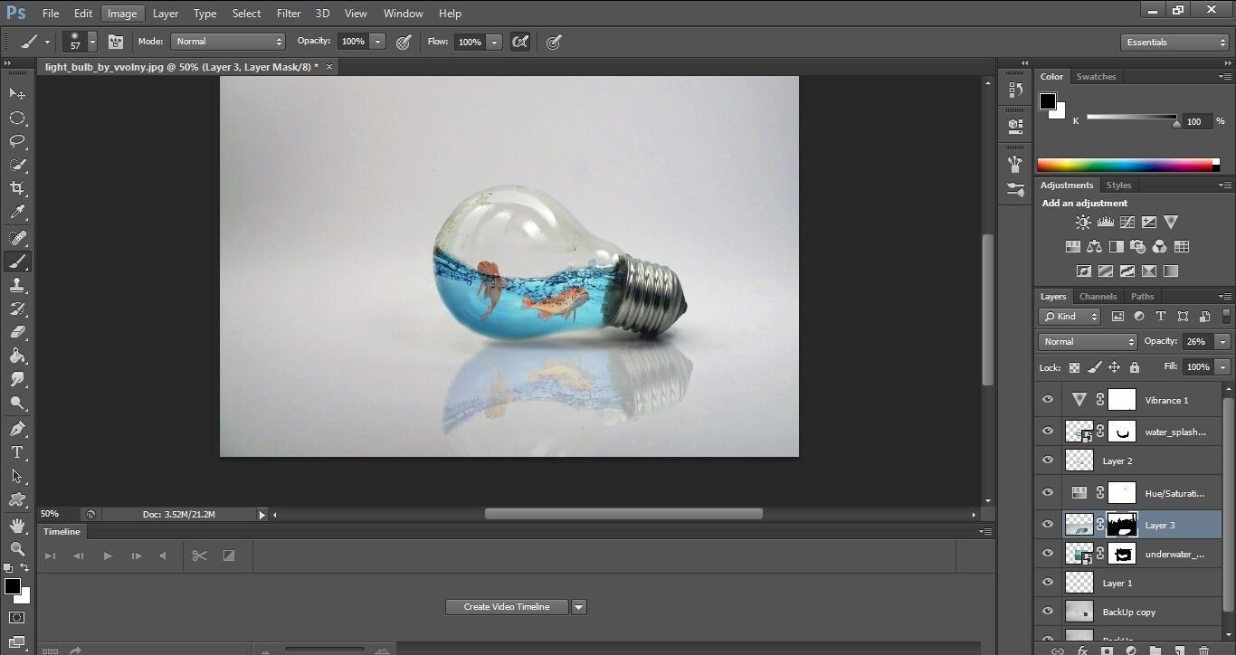Switch to the Paths tab

pos(1143,297)
